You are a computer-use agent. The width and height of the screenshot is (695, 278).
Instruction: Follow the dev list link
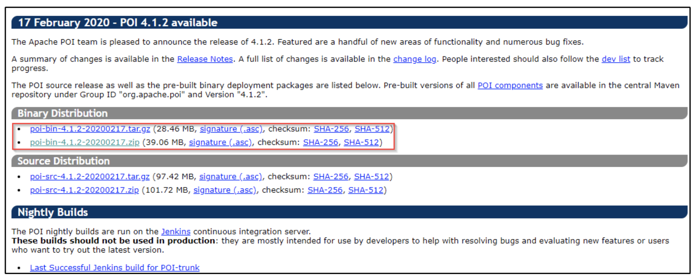pos(616,59)
